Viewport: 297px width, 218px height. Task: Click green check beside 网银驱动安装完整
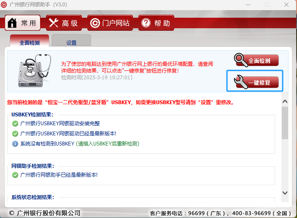coord(15,124)
